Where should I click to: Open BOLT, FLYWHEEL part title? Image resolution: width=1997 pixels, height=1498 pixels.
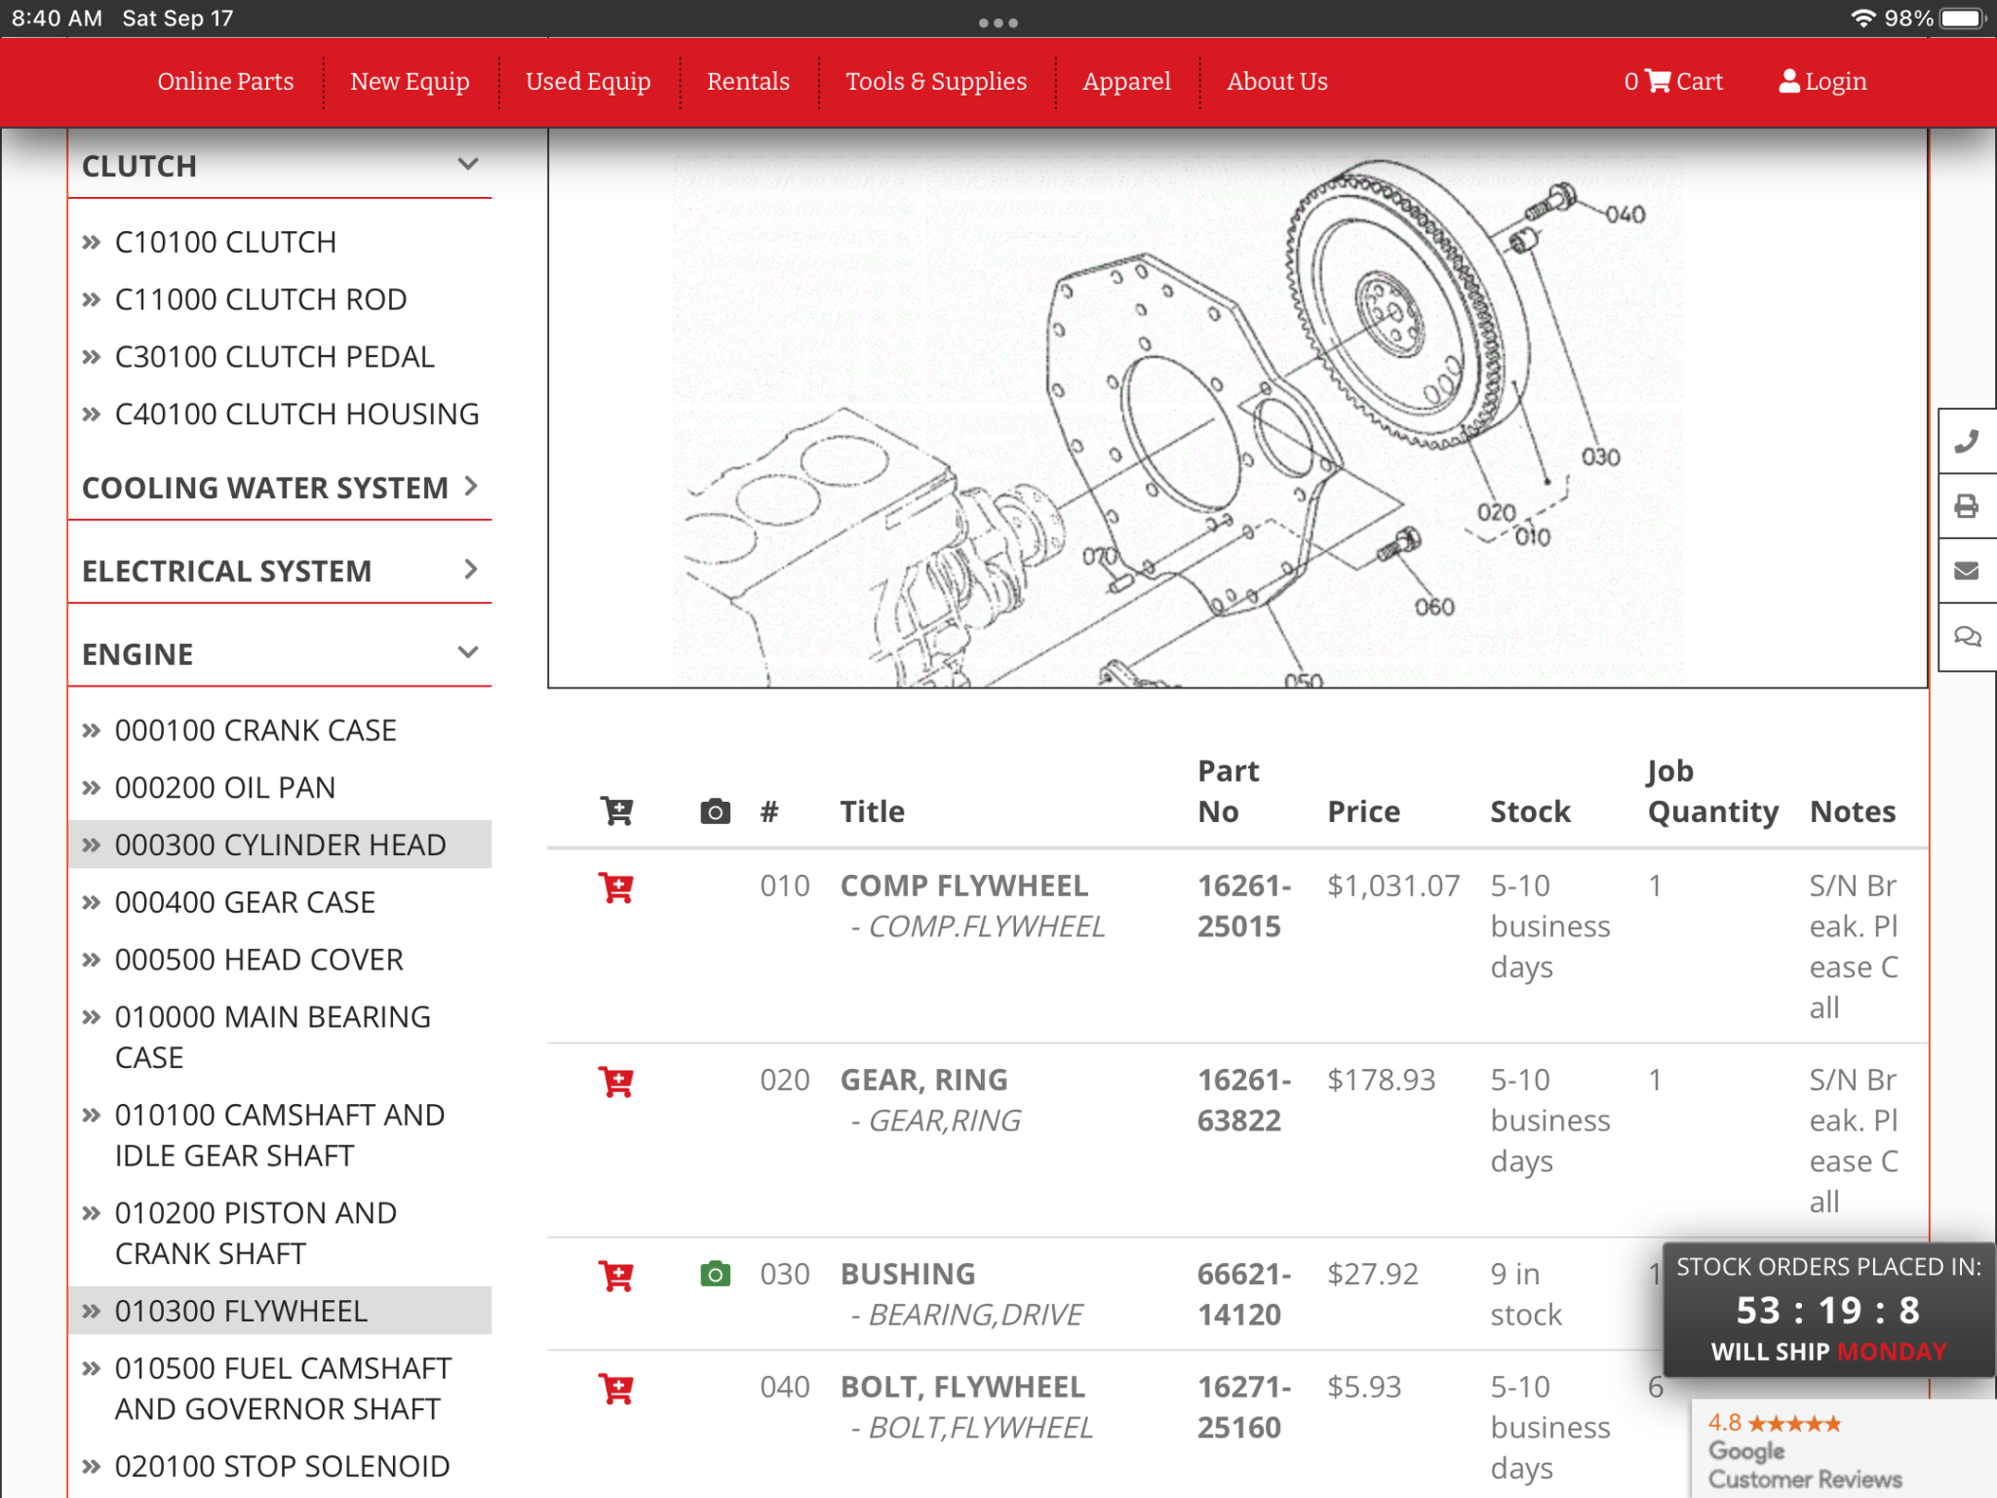pos(962,1387)
